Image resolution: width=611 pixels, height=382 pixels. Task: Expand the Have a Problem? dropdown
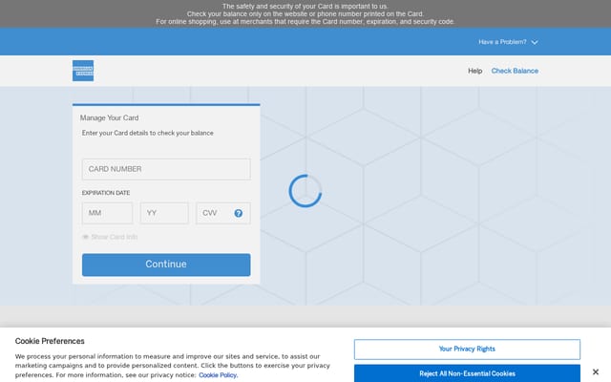tap(508, 42)
